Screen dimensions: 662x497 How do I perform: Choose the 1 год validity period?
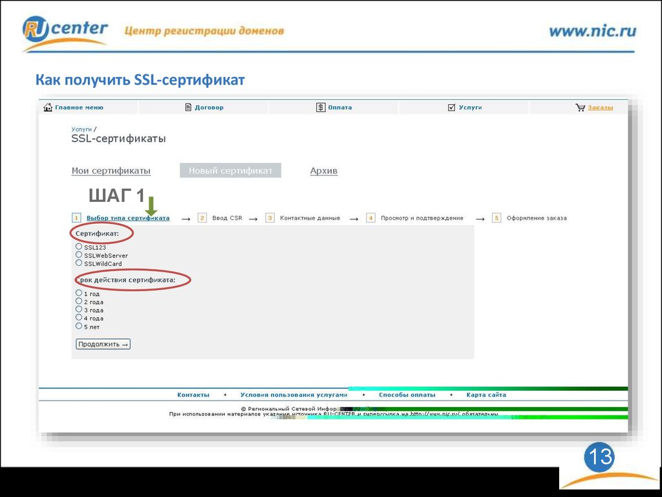point(79,293)
